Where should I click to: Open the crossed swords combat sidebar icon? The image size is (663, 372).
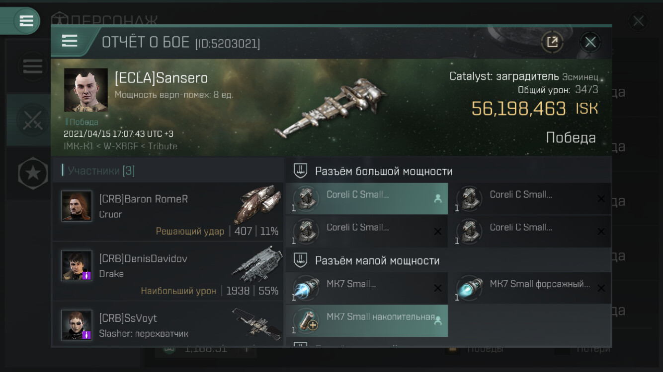pyautogui.click(x=32, y=120)
